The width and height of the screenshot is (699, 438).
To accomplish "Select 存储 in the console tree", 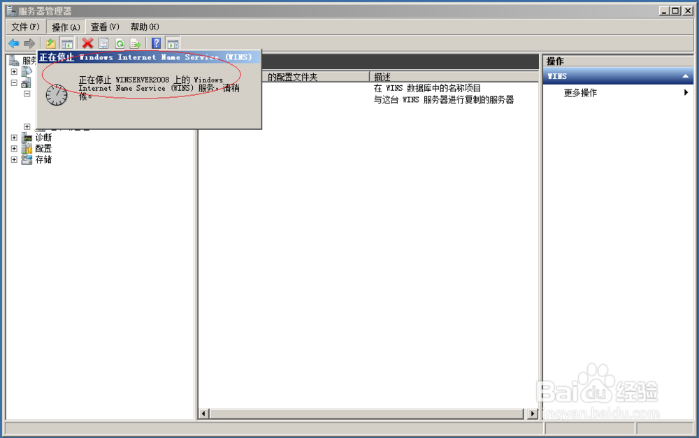I will tap(43, 159).
